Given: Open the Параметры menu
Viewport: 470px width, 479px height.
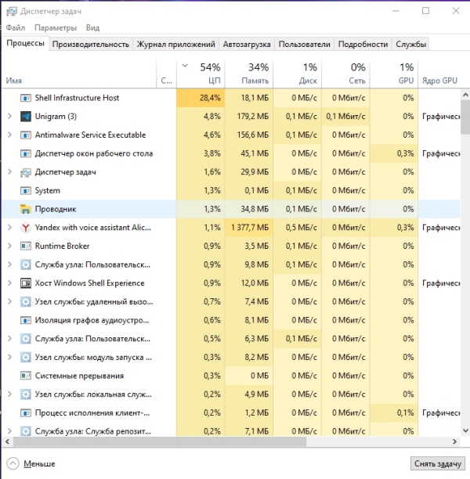Looking at the screenshot, I should pyautogui.click(x=56, y=28).
